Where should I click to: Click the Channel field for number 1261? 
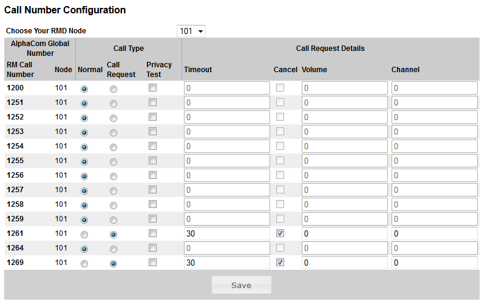(x=434, y=233)
